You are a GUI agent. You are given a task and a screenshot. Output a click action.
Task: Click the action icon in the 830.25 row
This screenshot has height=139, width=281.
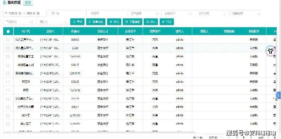point(274,82)
